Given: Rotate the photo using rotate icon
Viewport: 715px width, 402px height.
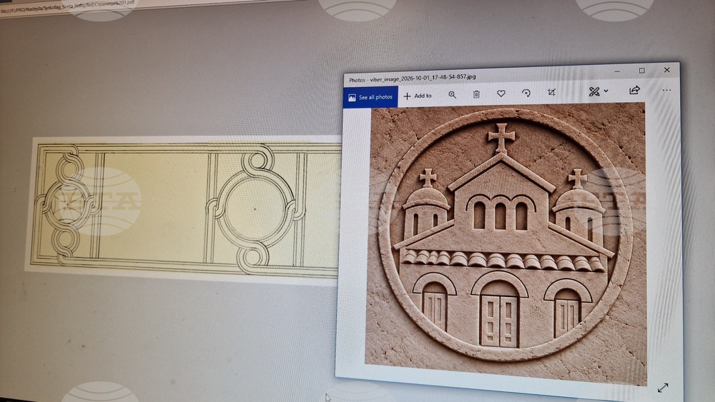Looking at the screenshot, I should point(526,93).
